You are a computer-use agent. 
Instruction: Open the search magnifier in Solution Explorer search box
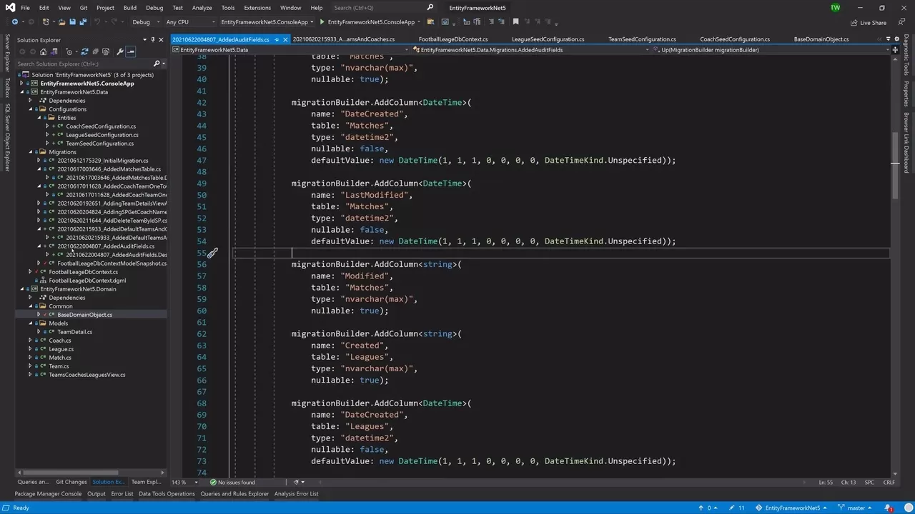pyautogui.click(x=157, y=64)
